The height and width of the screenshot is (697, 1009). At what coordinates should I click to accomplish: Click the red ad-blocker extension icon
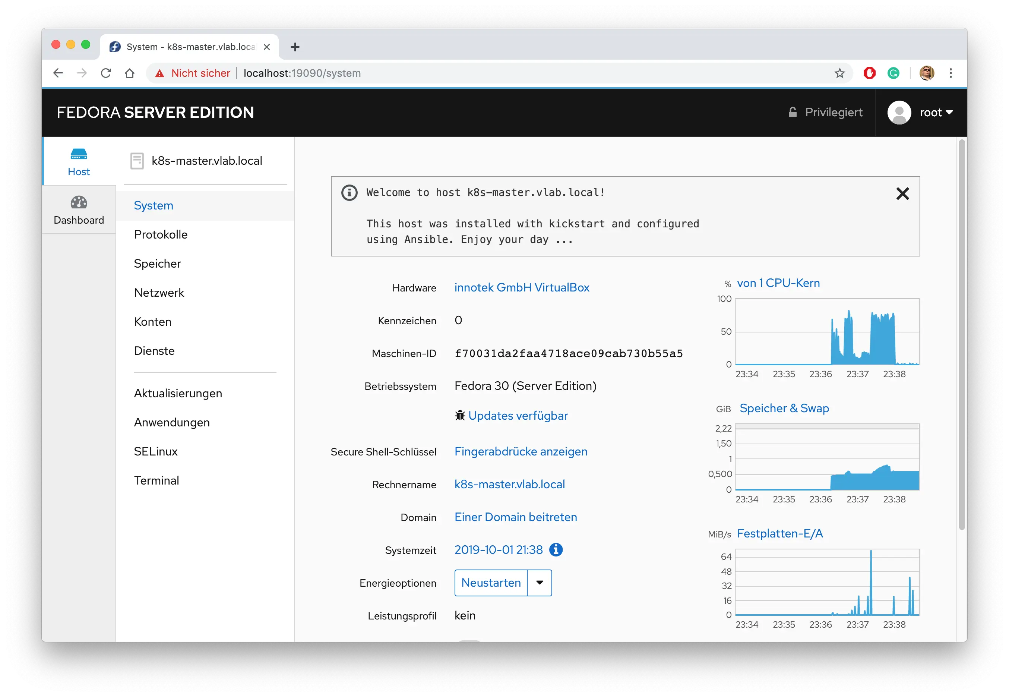coord(869,73)
